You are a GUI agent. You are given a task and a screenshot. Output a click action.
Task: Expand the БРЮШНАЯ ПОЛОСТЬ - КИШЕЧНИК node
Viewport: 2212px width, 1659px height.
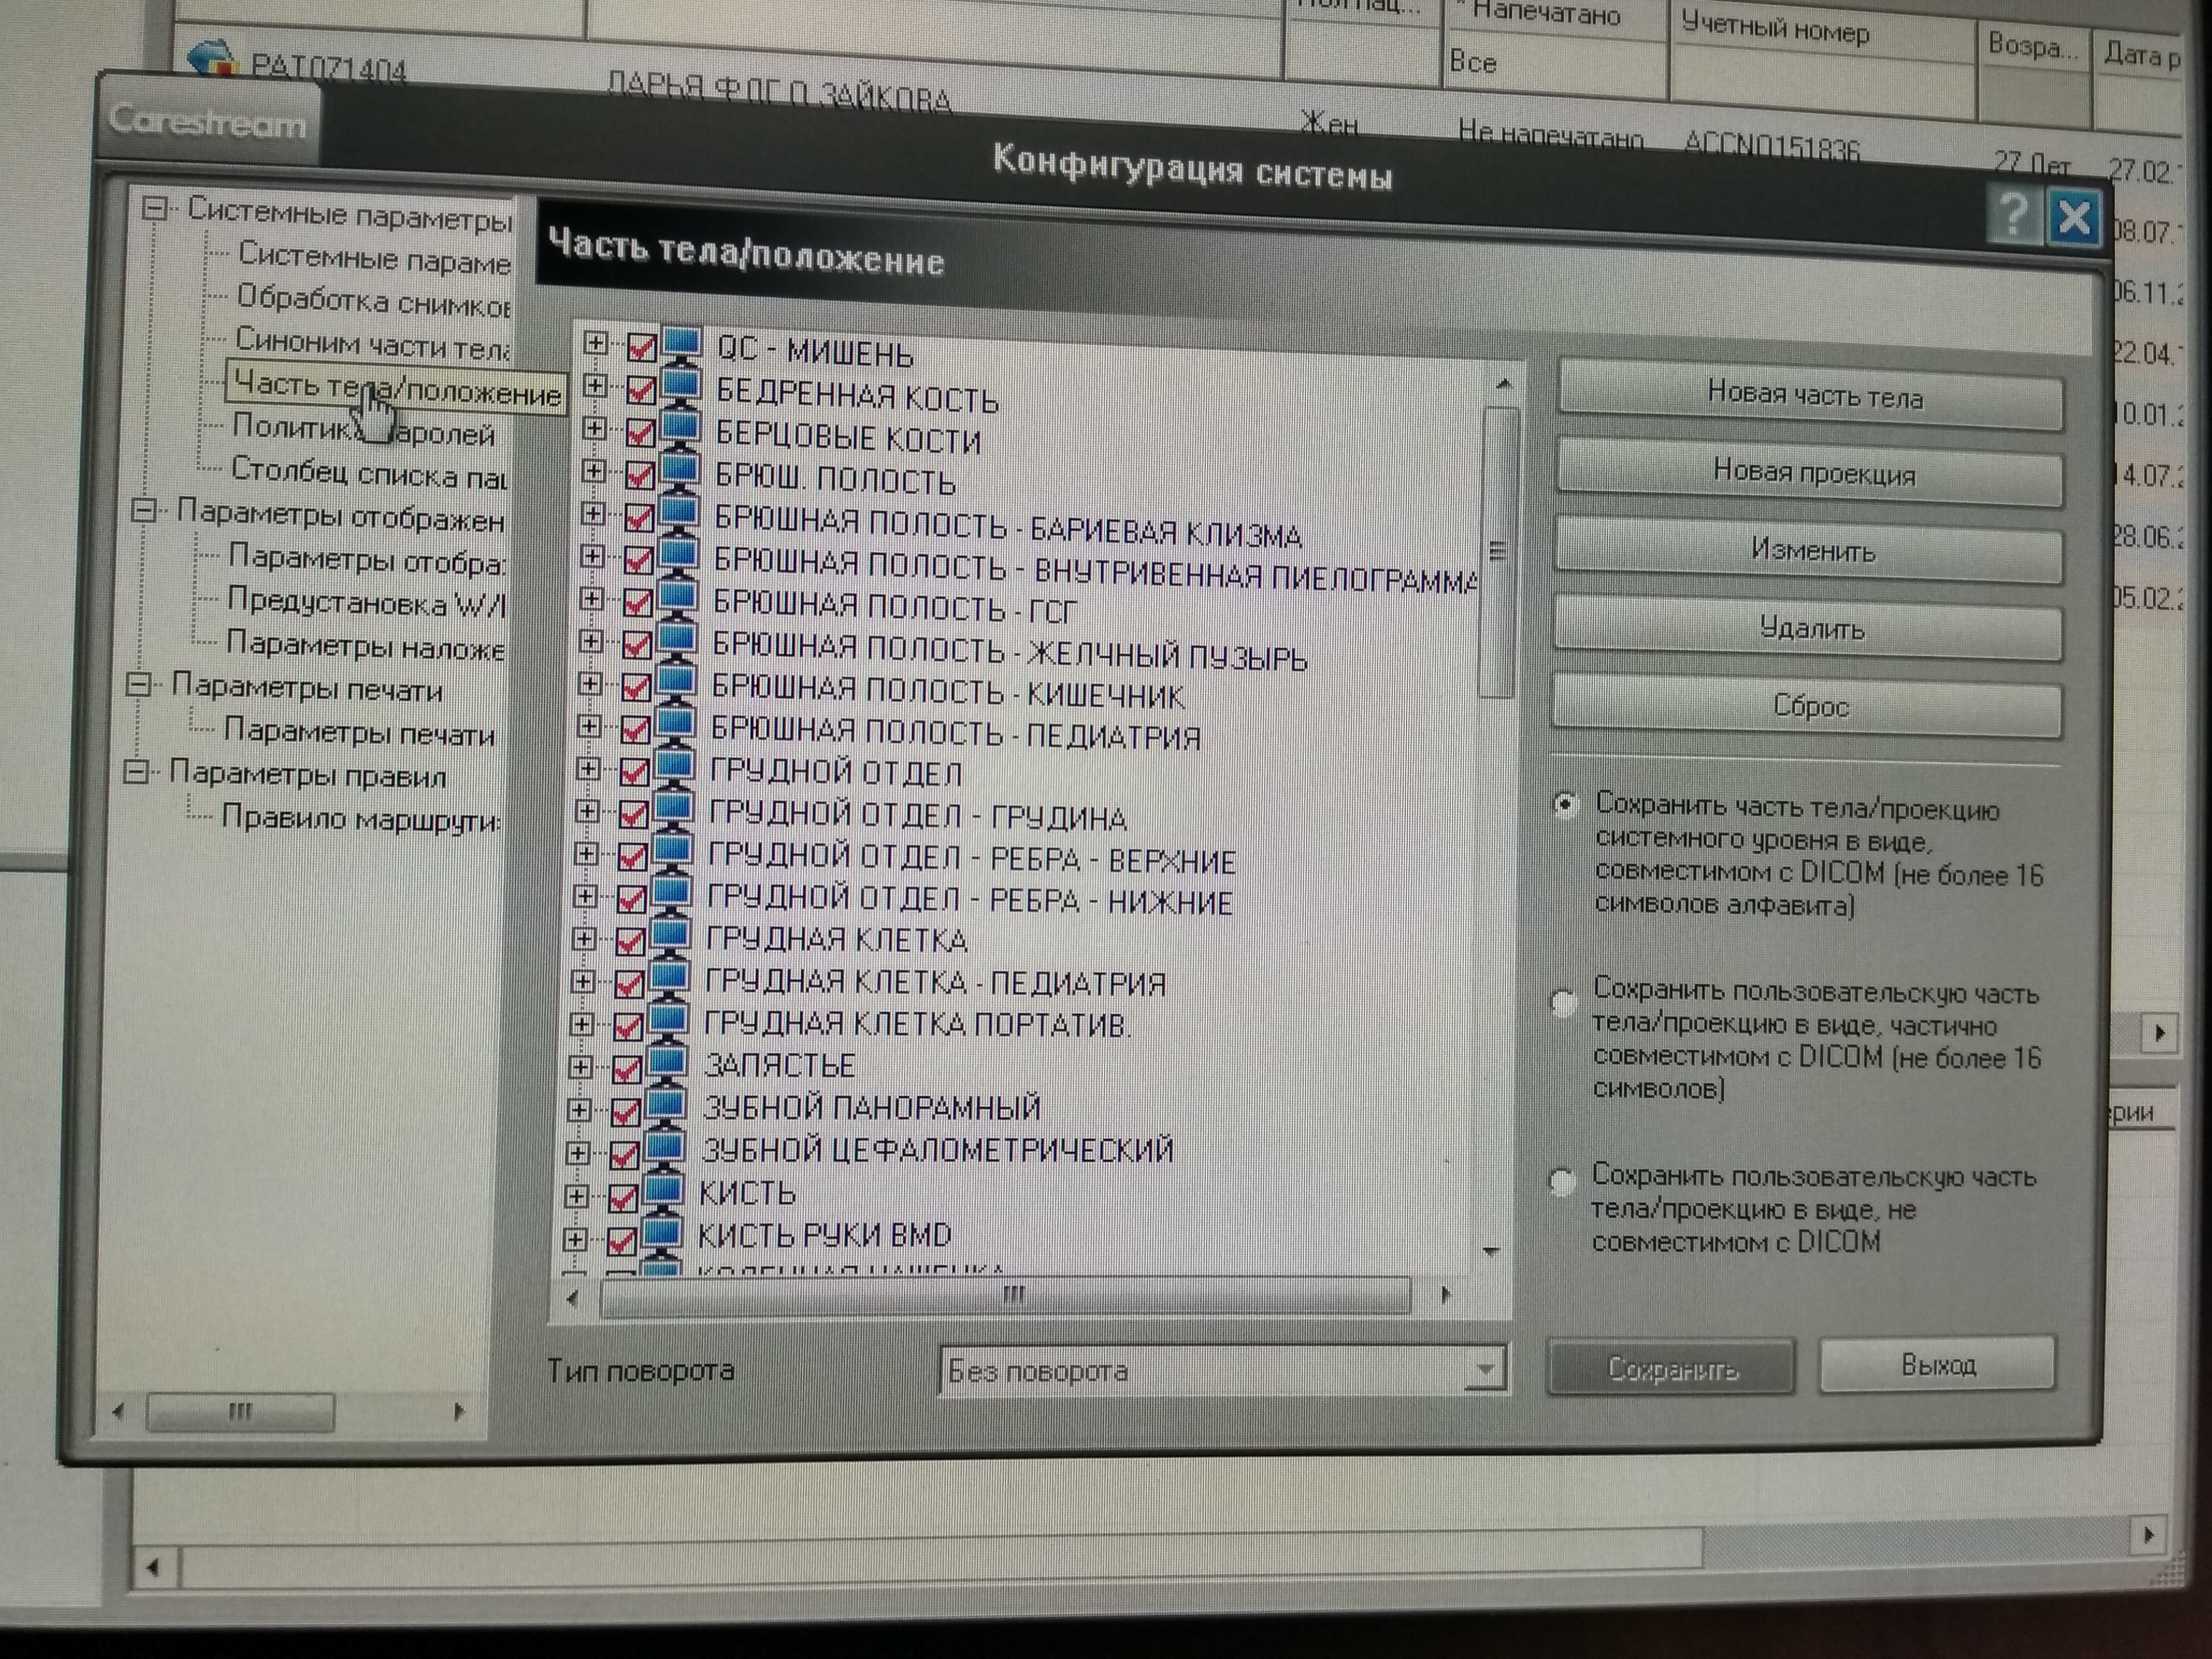click(x=590, y=684)
